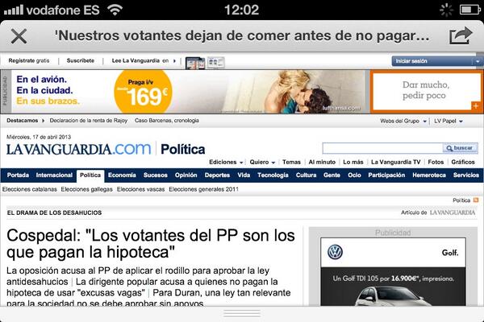
Task: Open Elecciones gallegas link
Action: click(x=87, y=189)
